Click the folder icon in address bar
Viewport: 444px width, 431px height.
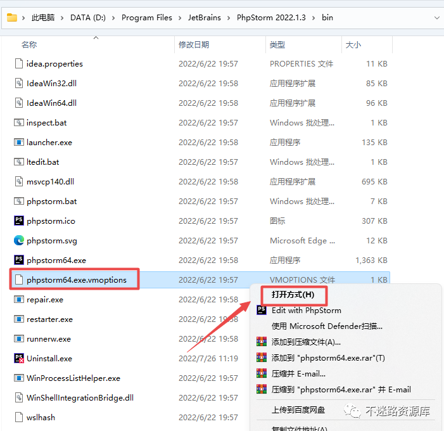click(12, 18)
